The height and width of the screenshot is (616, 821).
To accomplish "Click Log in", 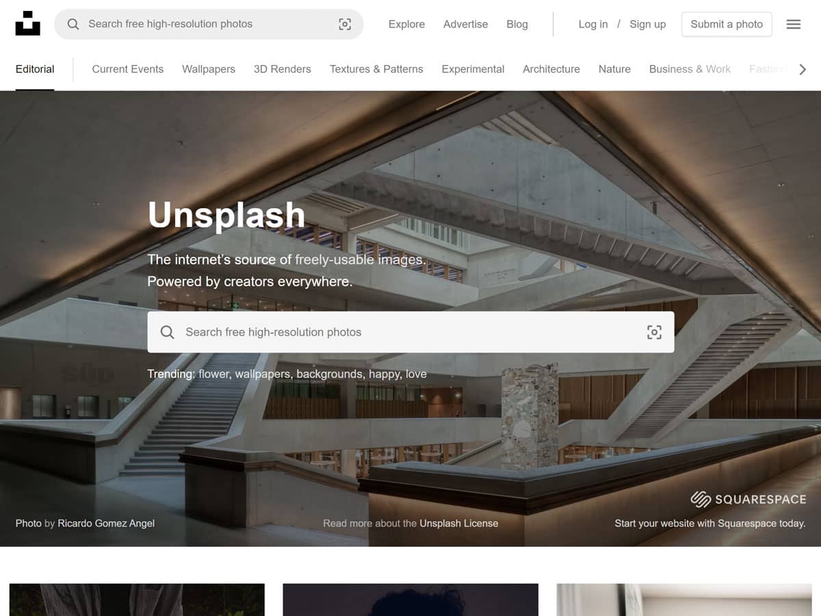I will (592, 24).
